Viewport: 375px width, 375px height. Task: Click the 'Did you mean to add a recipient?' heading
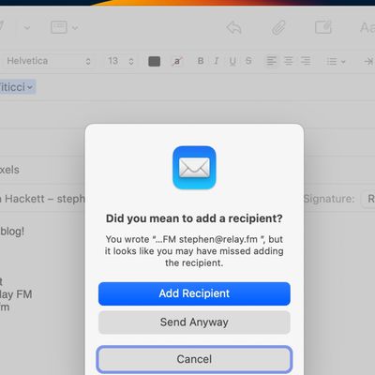194,218
